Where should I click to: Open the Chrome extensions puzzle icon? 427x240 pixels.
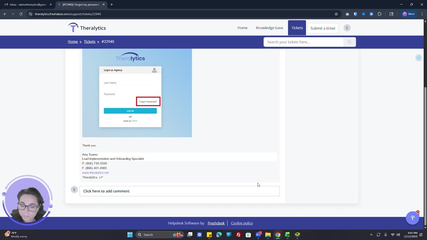pyautogui.click(x=379, y=14)
